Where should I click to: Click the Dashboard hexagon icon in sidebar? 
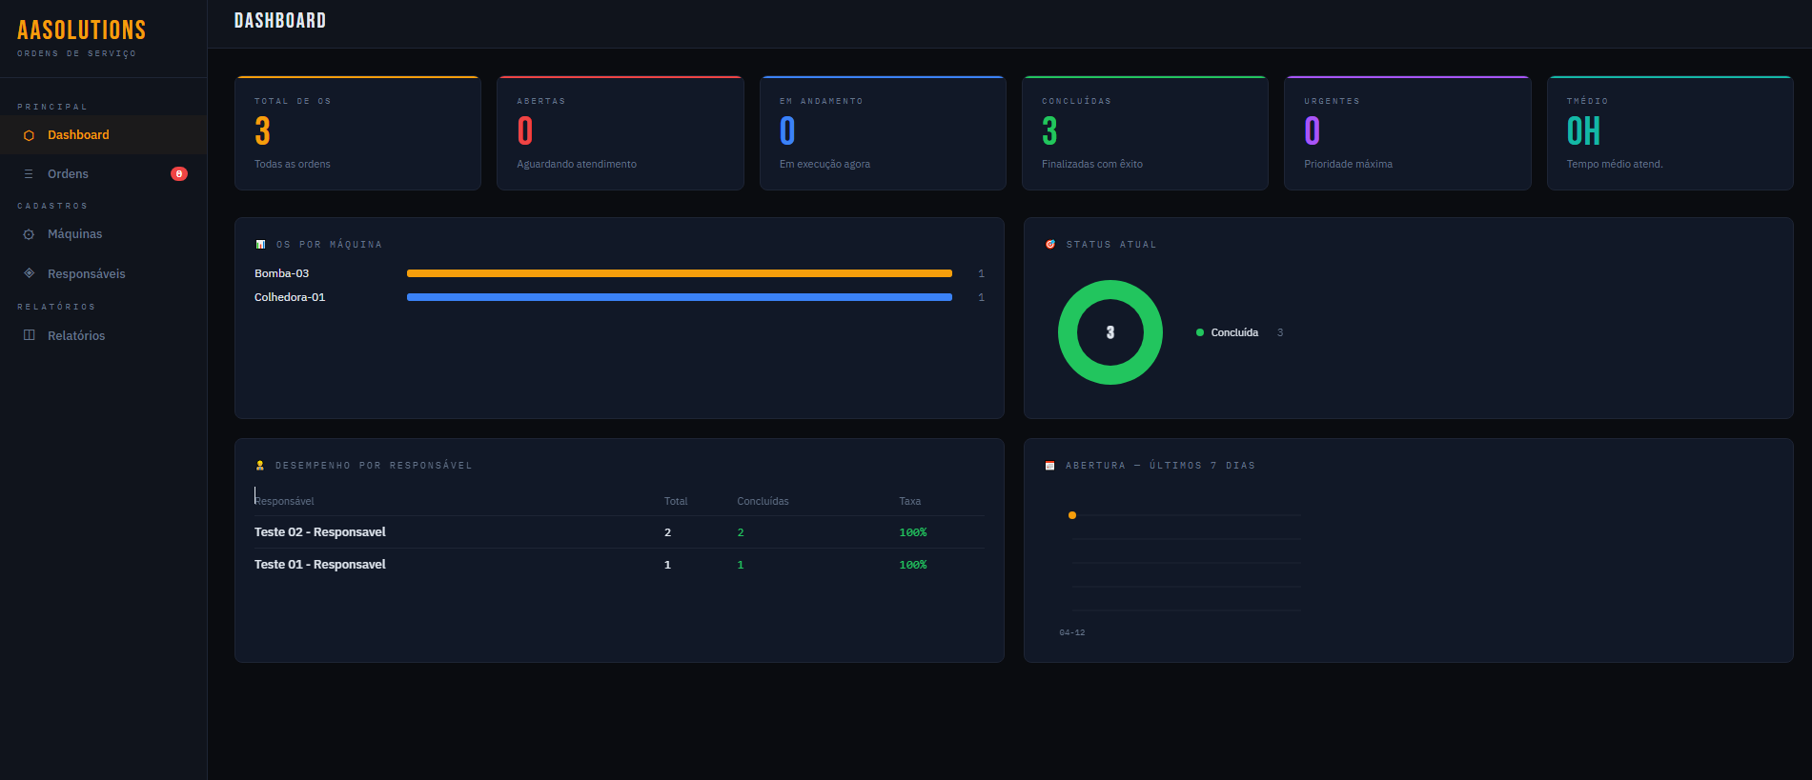coord(29,135)
